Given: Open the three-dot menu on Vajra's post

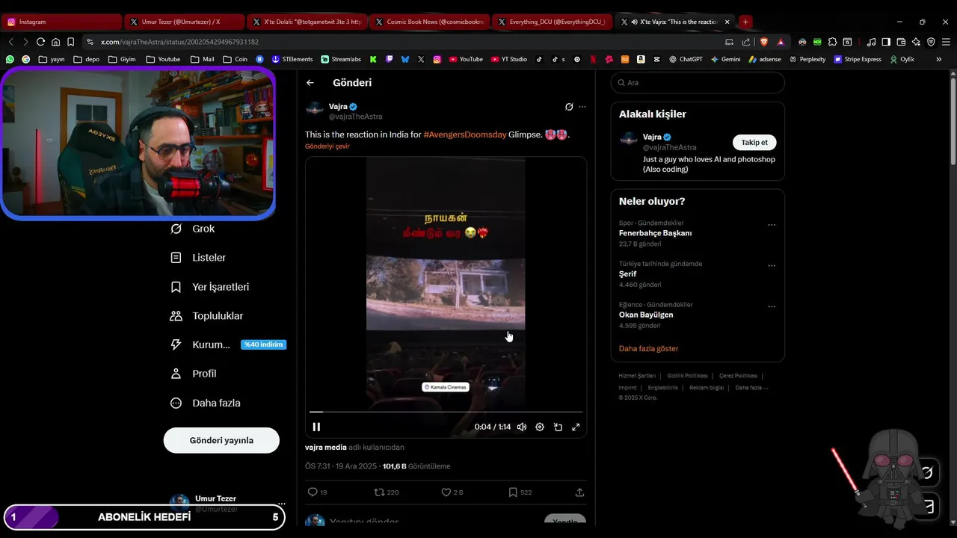Looking at the screenshot, I should click(582, 107).
